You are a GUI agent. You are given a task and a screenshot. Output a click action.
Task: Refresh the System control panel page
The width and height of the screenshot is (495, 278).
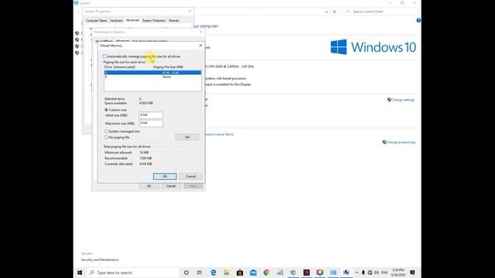335,12
